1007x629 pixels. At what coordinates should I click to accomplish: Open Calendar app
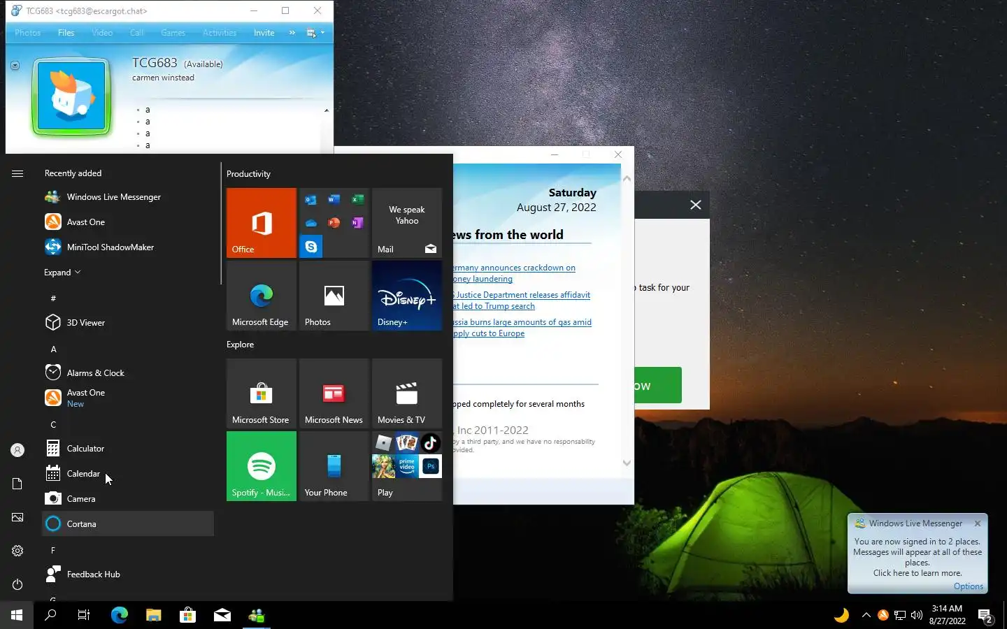[128, 474]
